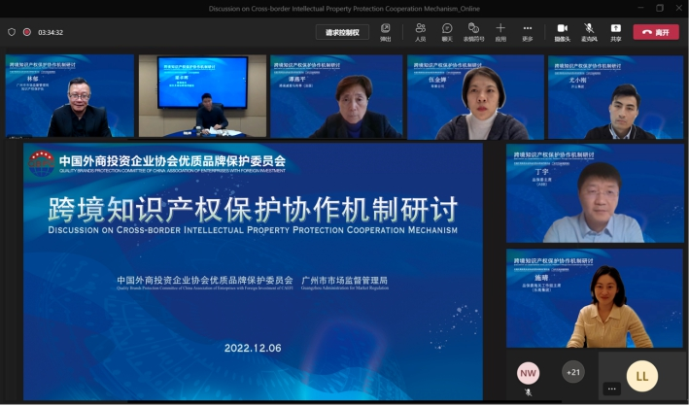Unmute the Microphone (麦克风)
The image size is (689, 406).
click(589, 32)
